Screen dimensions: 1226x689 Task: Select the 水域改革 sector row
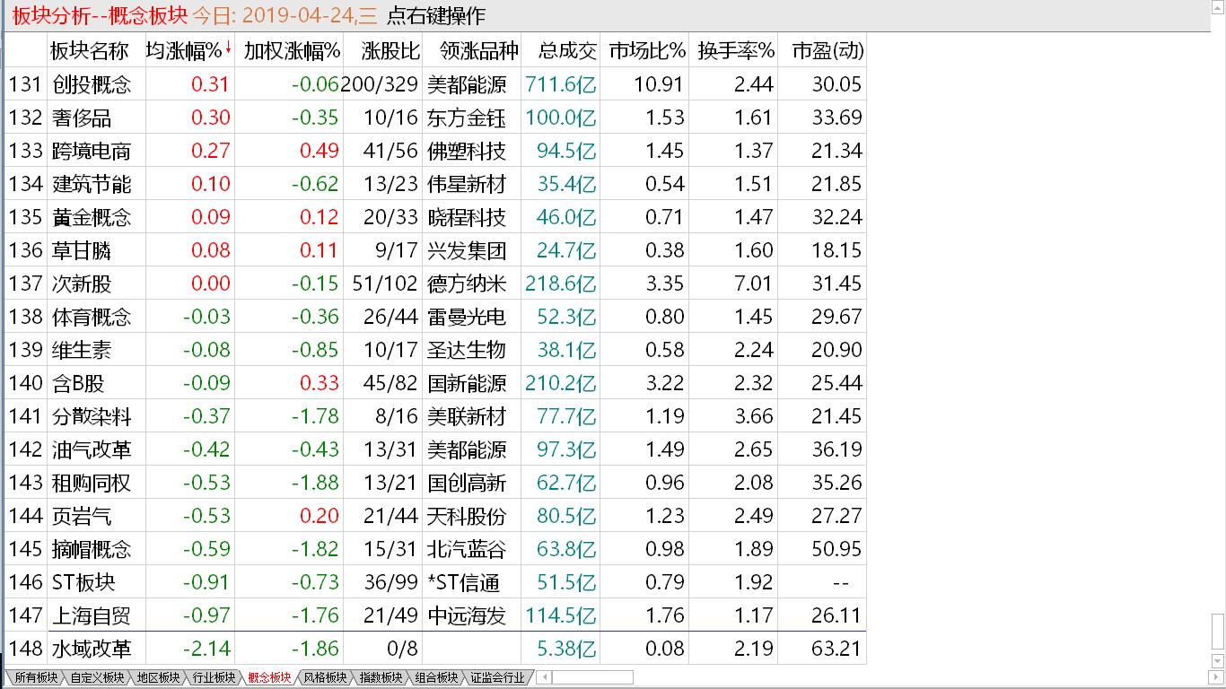click(x=436, y=649)
